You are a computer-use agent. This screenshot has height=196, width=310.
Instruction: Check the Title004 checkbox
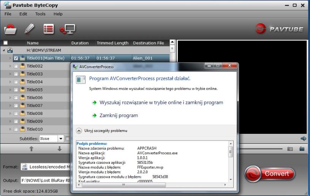pos(16,82)
